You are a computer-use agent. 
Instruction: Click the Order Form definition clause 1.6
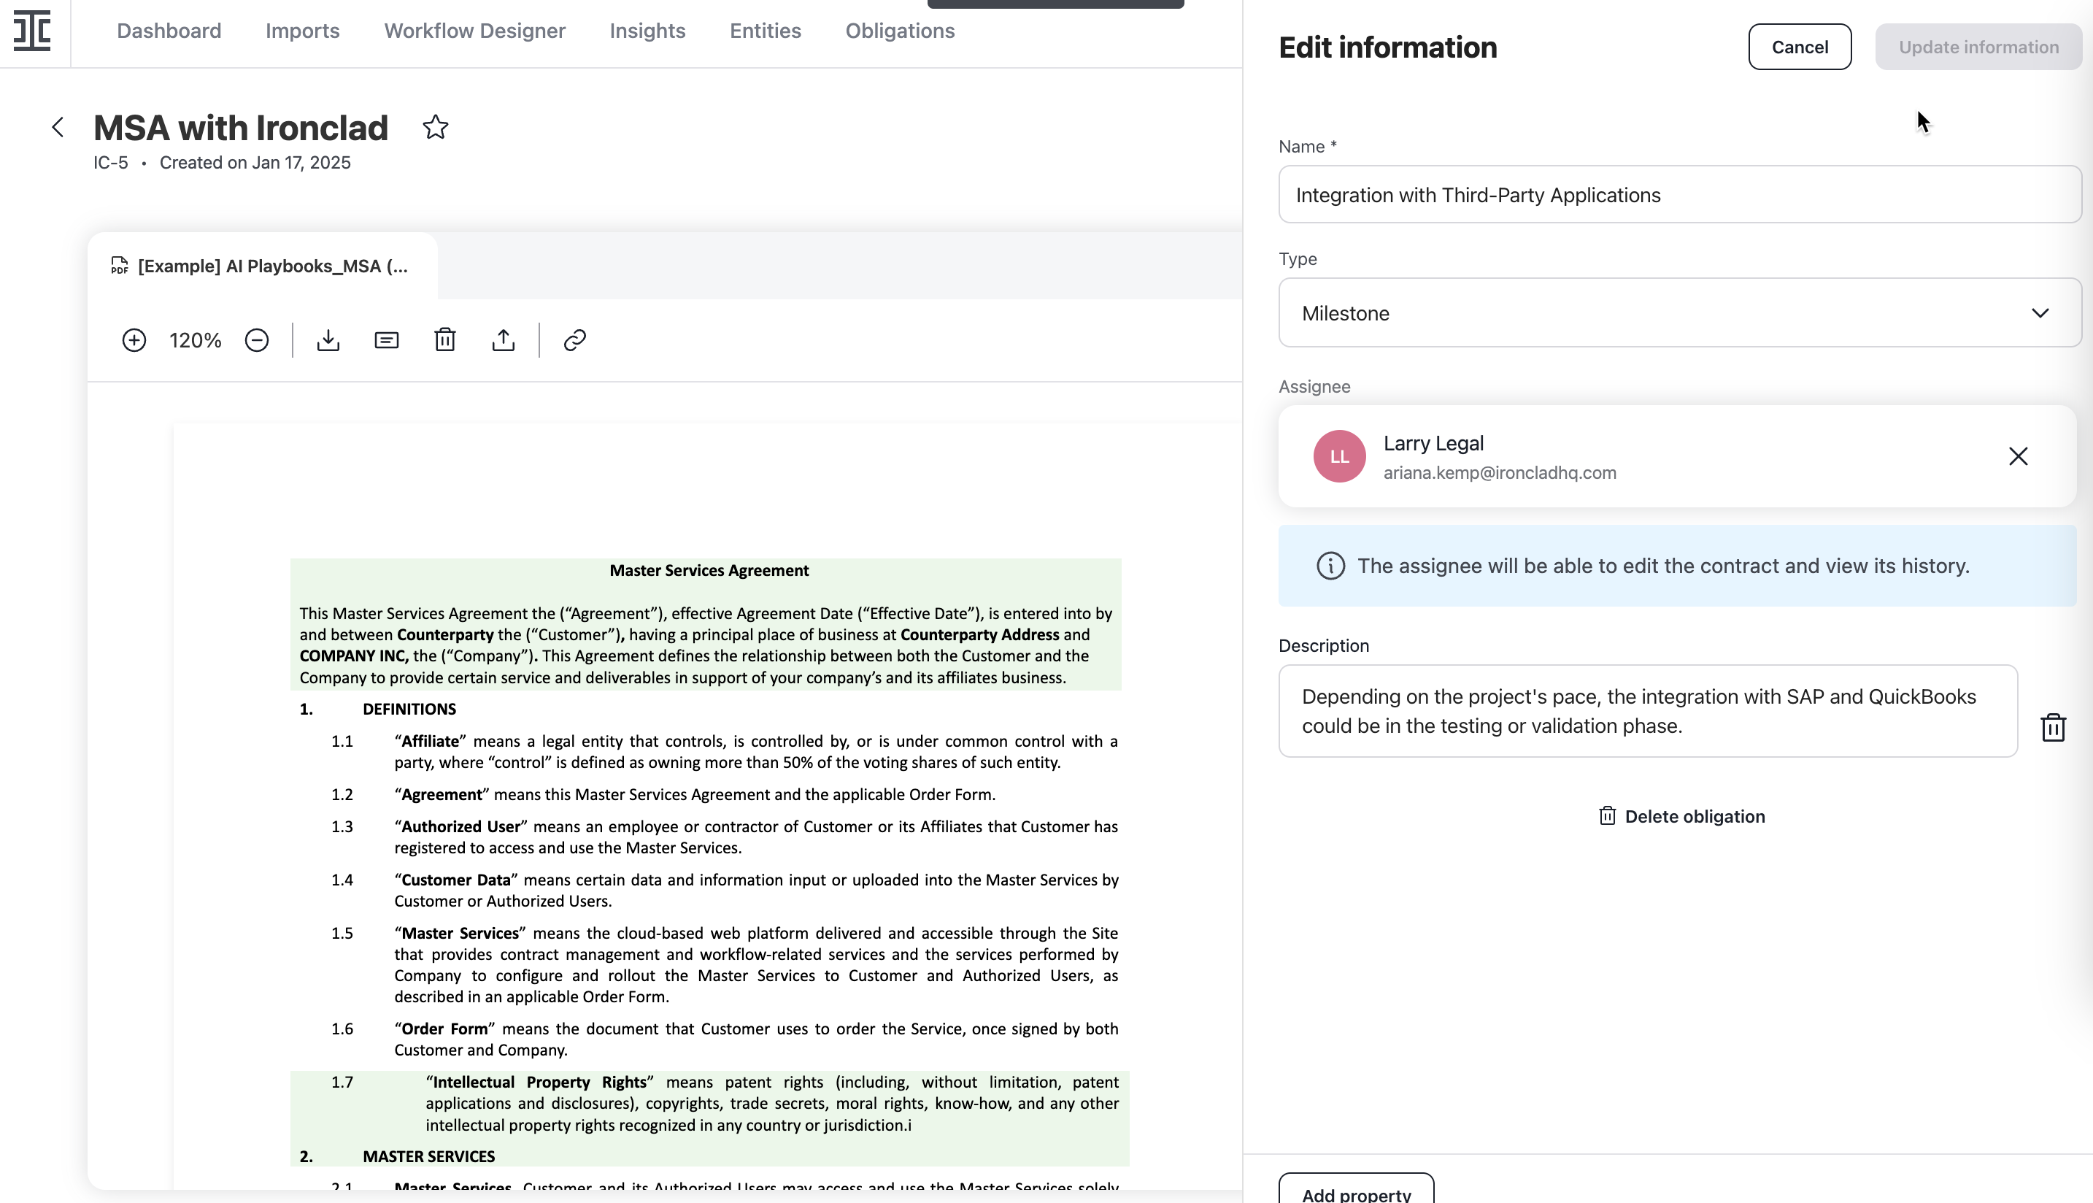pos(756,1039)
